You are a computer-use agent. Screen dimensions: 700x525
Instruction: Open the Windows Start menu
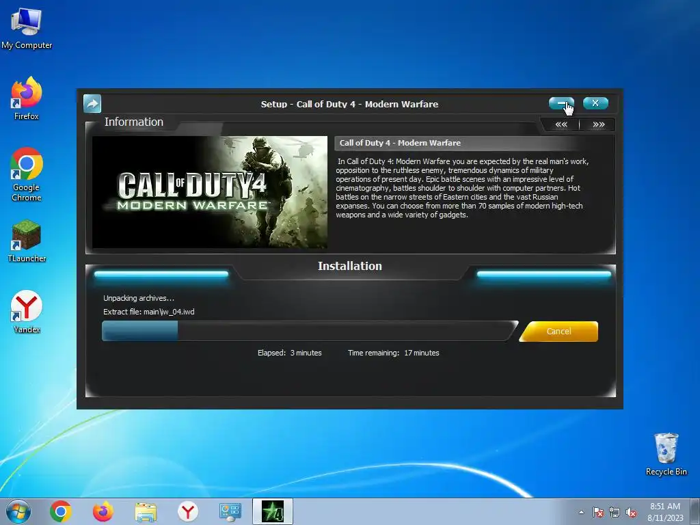pyautogui.click(x=18, y=511)
